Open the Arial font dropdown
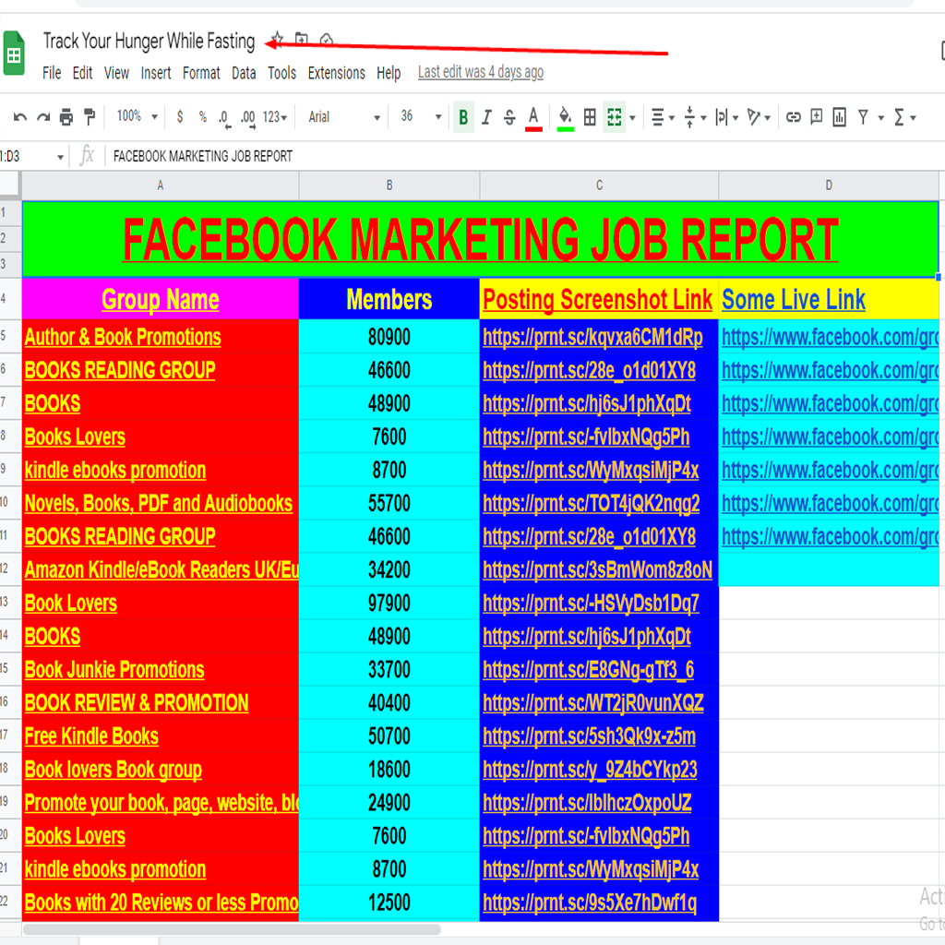The image size is (945, 945). click(344, 117)
